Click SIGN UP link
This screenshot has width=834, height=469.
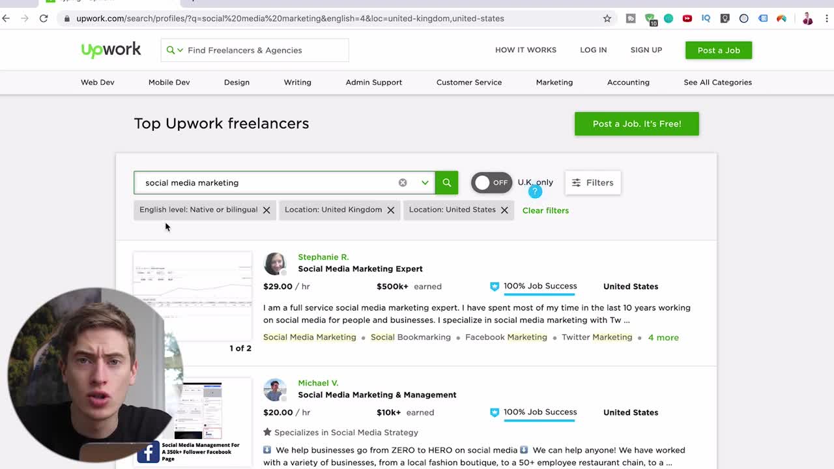pos(646,50)
